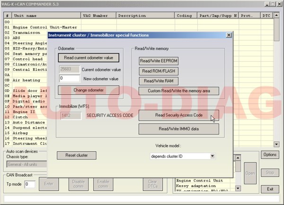Click the unit list vertical scrollbar thumb
Image resolution: width=284 pixels, height=205 pixels.
[x=276, y=30]
